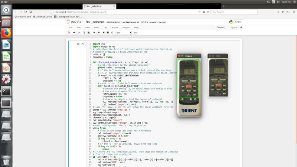
Task: Paste cells below icon in Jupyter toolbar
Action: pyautogui.click(x=89, y=33)
